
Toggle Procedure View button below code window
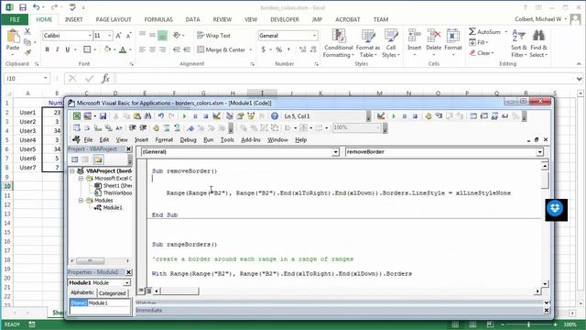tap(141, 291)
